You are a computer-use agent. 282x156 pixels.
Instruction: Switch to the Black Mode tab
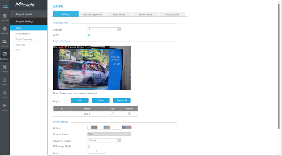(119, 14)
